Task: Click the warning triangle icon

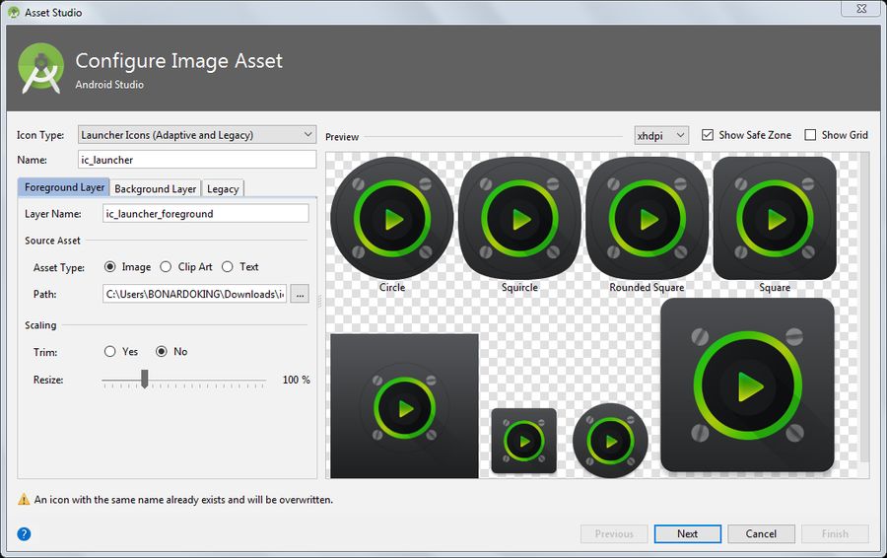Action: (24, 500)
